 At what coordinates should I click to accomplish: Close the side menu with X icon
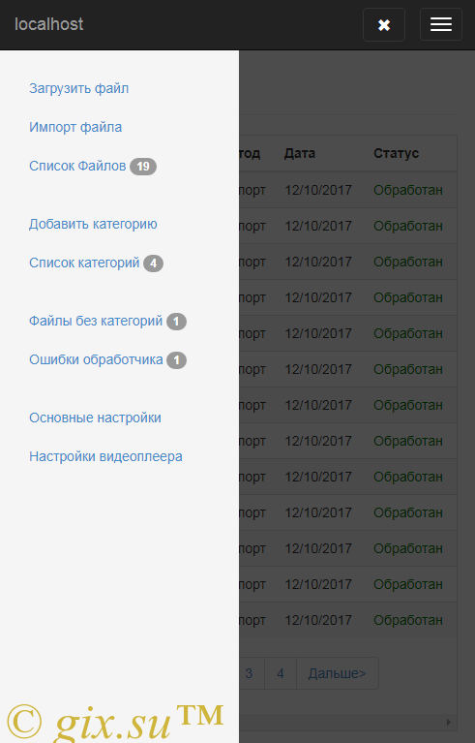[x=384, y=24]
